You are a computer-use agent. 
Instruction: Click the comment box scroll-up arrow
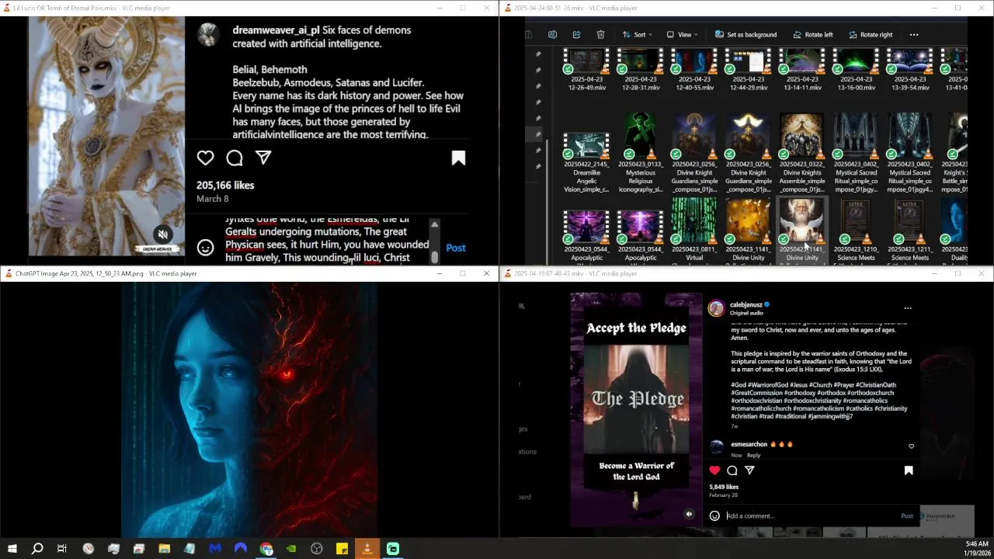tap(434, 224)
